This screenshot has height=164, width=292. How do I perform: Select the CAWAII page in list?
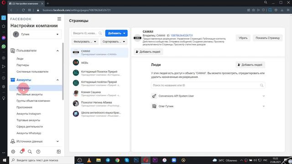[x=99, y=52]
